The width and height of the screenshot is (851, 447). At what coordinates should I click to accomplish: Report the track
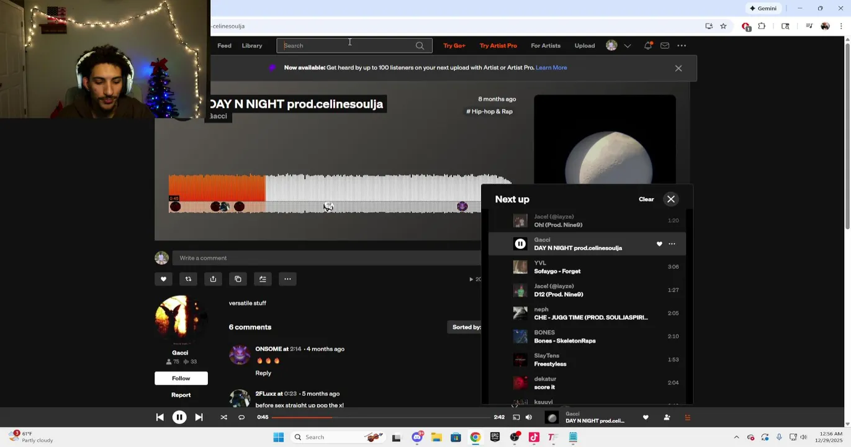181,395
